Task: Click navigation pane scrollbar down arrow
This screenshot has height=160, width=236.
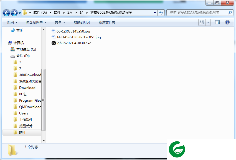Action: tap(44, 141)
